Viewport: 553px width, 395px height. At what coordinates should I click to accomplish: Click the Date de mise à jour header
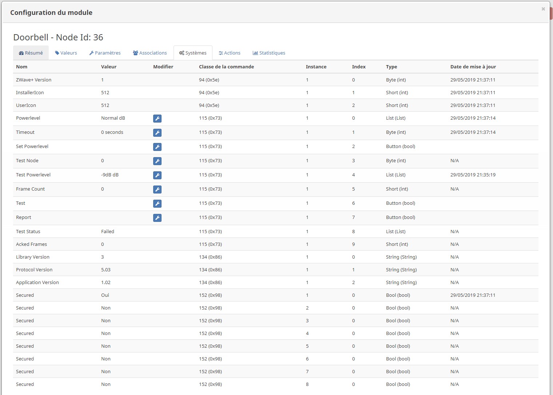pos(473,67)
